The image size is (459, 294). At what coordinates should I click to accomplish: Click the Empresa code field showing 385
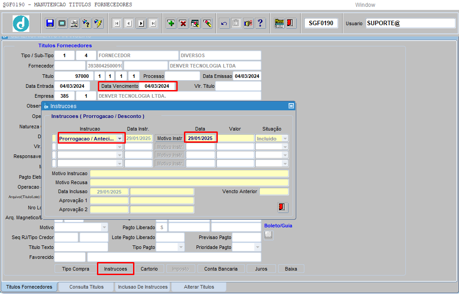point(64,96)
